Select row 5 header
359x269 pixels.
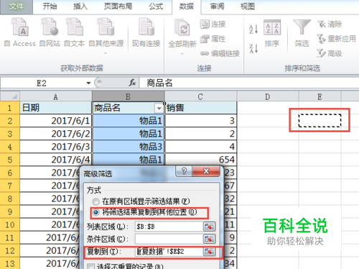[9, 160]
